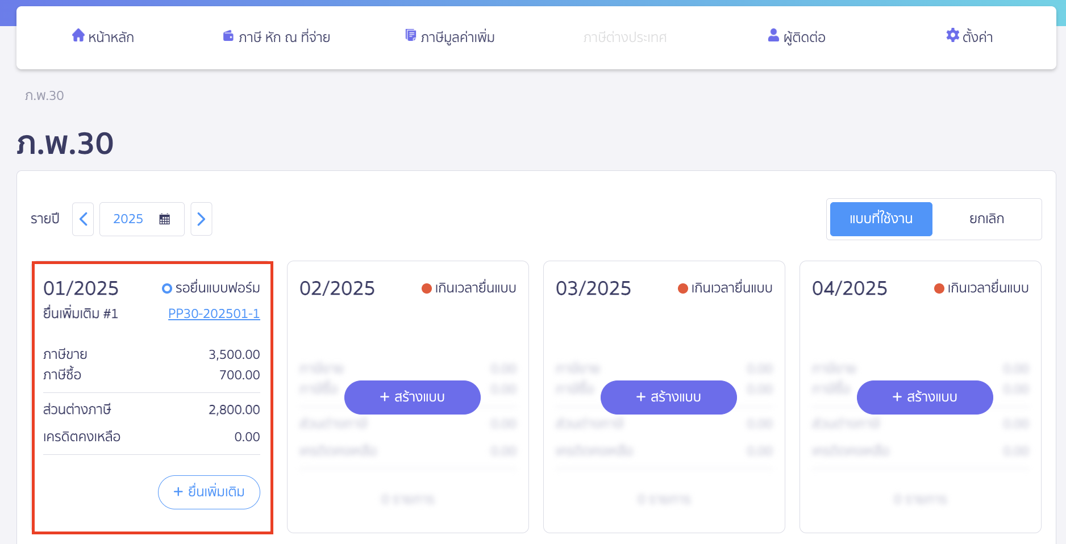Click the contacts person icon
Viewport: 1066px width, 544px height.
pyautogui.click(x=773, y=36)
